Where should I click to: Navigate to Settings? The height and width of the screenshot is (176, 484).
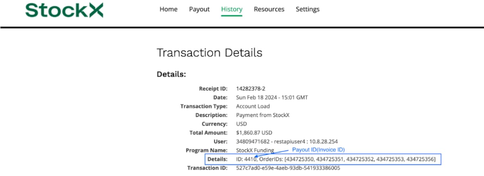307,9
